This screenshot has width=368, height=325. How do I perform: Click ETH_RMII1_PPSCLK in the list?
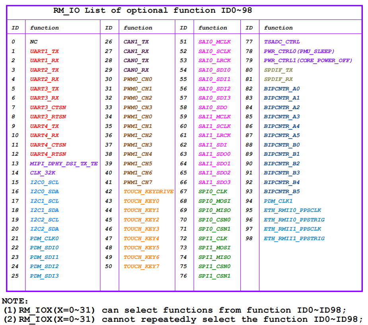[292, 229]
